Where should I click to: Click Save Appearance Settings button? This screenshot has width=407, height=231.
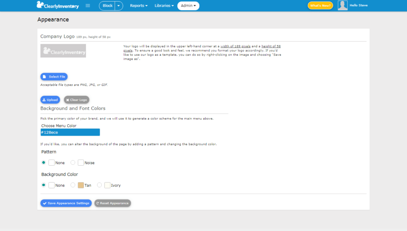(x=66, y=203)
